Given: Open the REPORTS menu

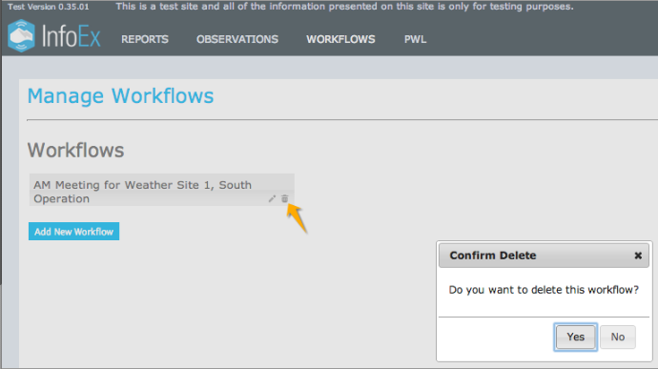Looking at the screenshot, I should (145, 39).
